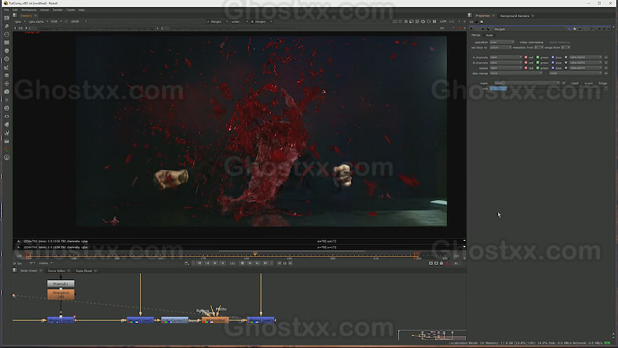
Task: Open the Merge operation dropdown
Action: pos(501,42)
